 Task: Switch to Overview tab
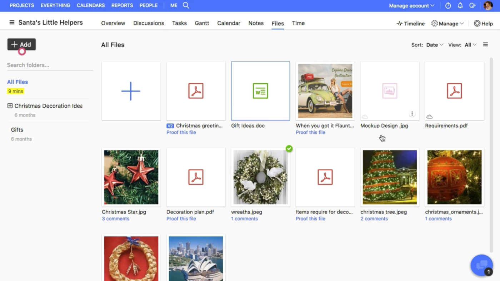pyautogui.click(x=113, y=23)
